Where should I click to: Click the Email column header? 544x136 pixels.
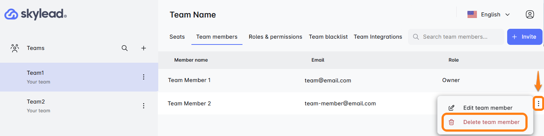tap(318, 60)
